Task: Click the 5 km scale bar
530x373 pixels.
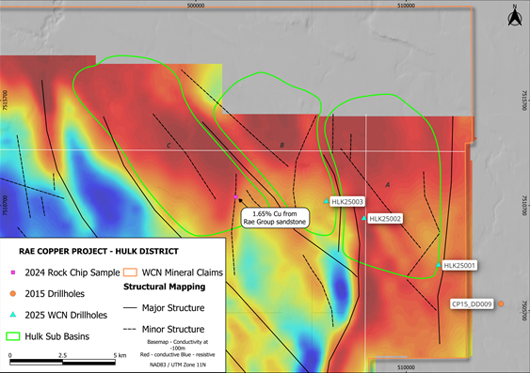Action: point(62,363)
